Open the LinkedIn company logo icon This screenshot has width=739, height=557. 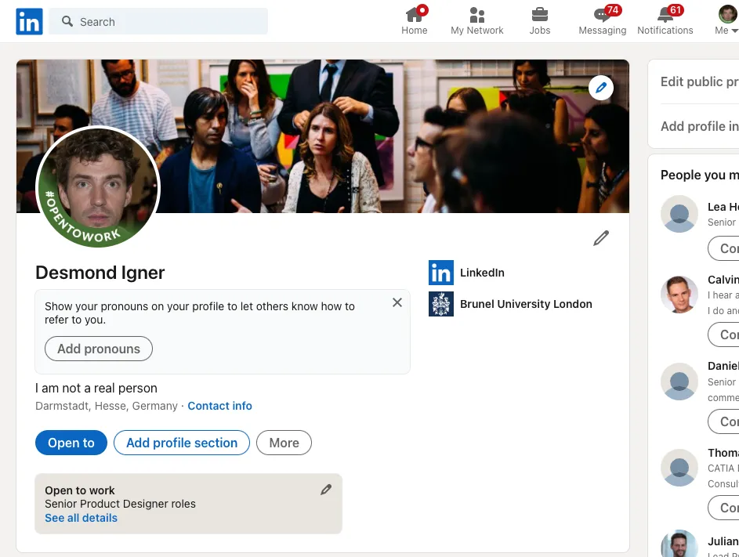click(x=441, y=273)
